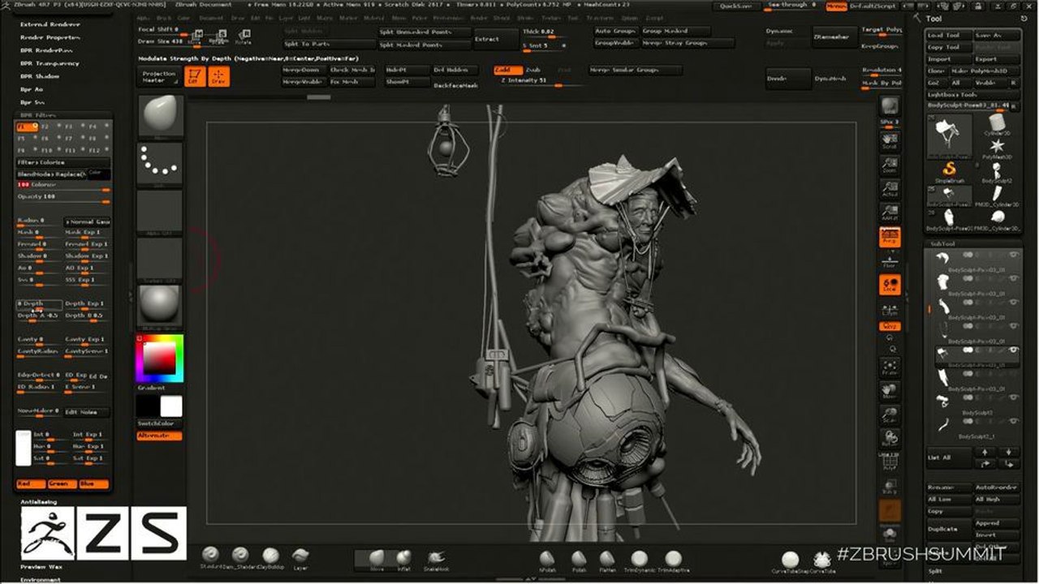
Task: Select the ClayBuildup brush
Action: click(270, 556)
